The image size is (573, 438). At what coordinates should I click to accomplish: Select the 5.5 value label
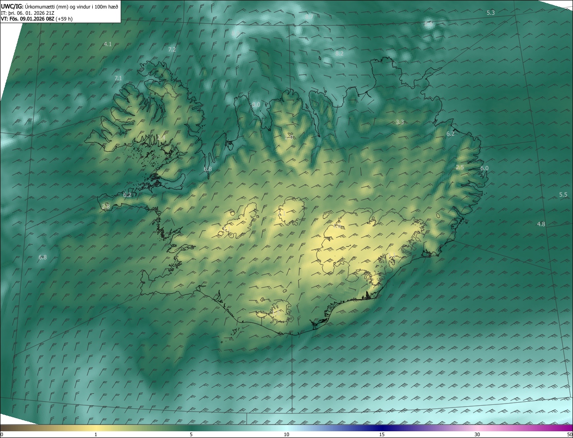(x=563, y=194)
